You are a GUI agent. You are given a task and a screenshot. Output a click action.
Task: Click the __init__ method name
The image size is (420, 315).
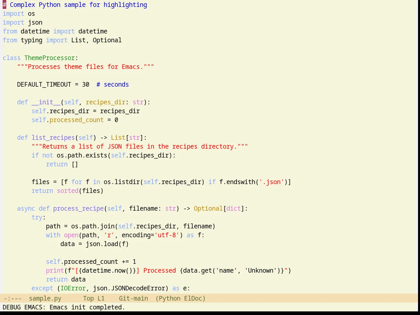(46, 102)
